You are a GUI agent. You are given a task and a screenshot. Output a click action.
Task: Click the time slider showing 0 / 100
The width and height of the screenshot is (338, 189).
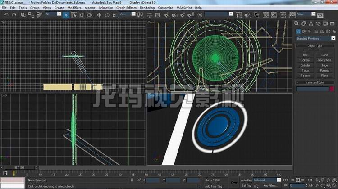20,167
